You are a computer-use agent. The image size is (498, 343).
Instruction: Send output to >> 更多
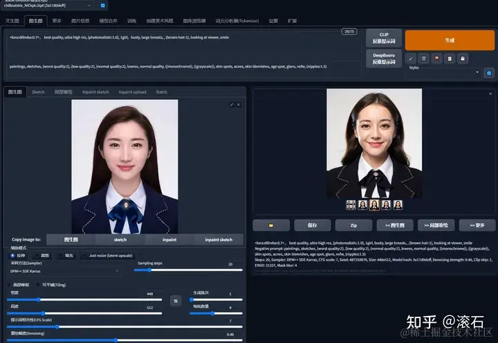477,225
